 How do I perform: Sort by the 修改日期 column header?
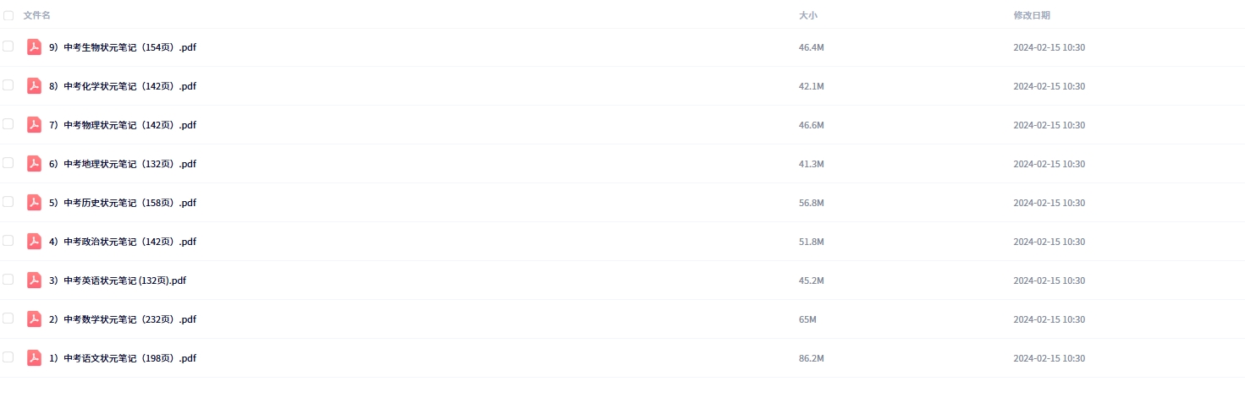click(1032, 15)
